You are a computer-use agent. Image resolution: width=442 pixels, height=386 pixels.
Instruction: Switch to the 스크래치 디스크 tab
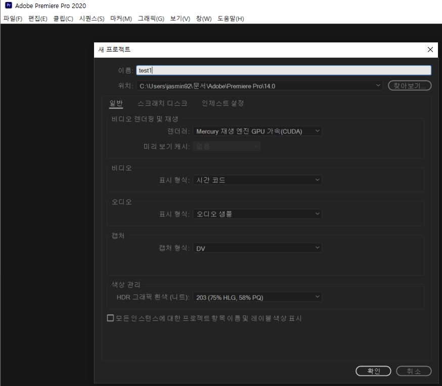(162, 104)
